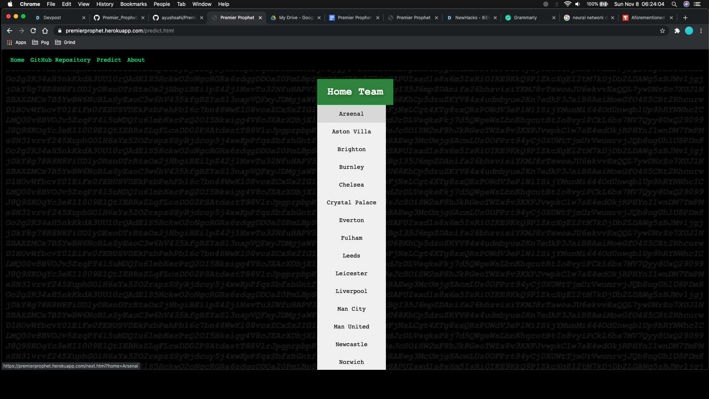This screenshot has height=399, width=709.
Task: Select Arsenal as home team
Action: [x=351, y=114]
